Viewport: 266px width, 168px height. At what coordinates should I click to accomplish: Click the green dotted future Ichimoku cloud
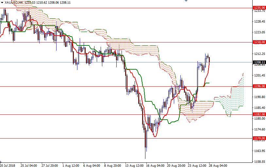coord(235,98)
